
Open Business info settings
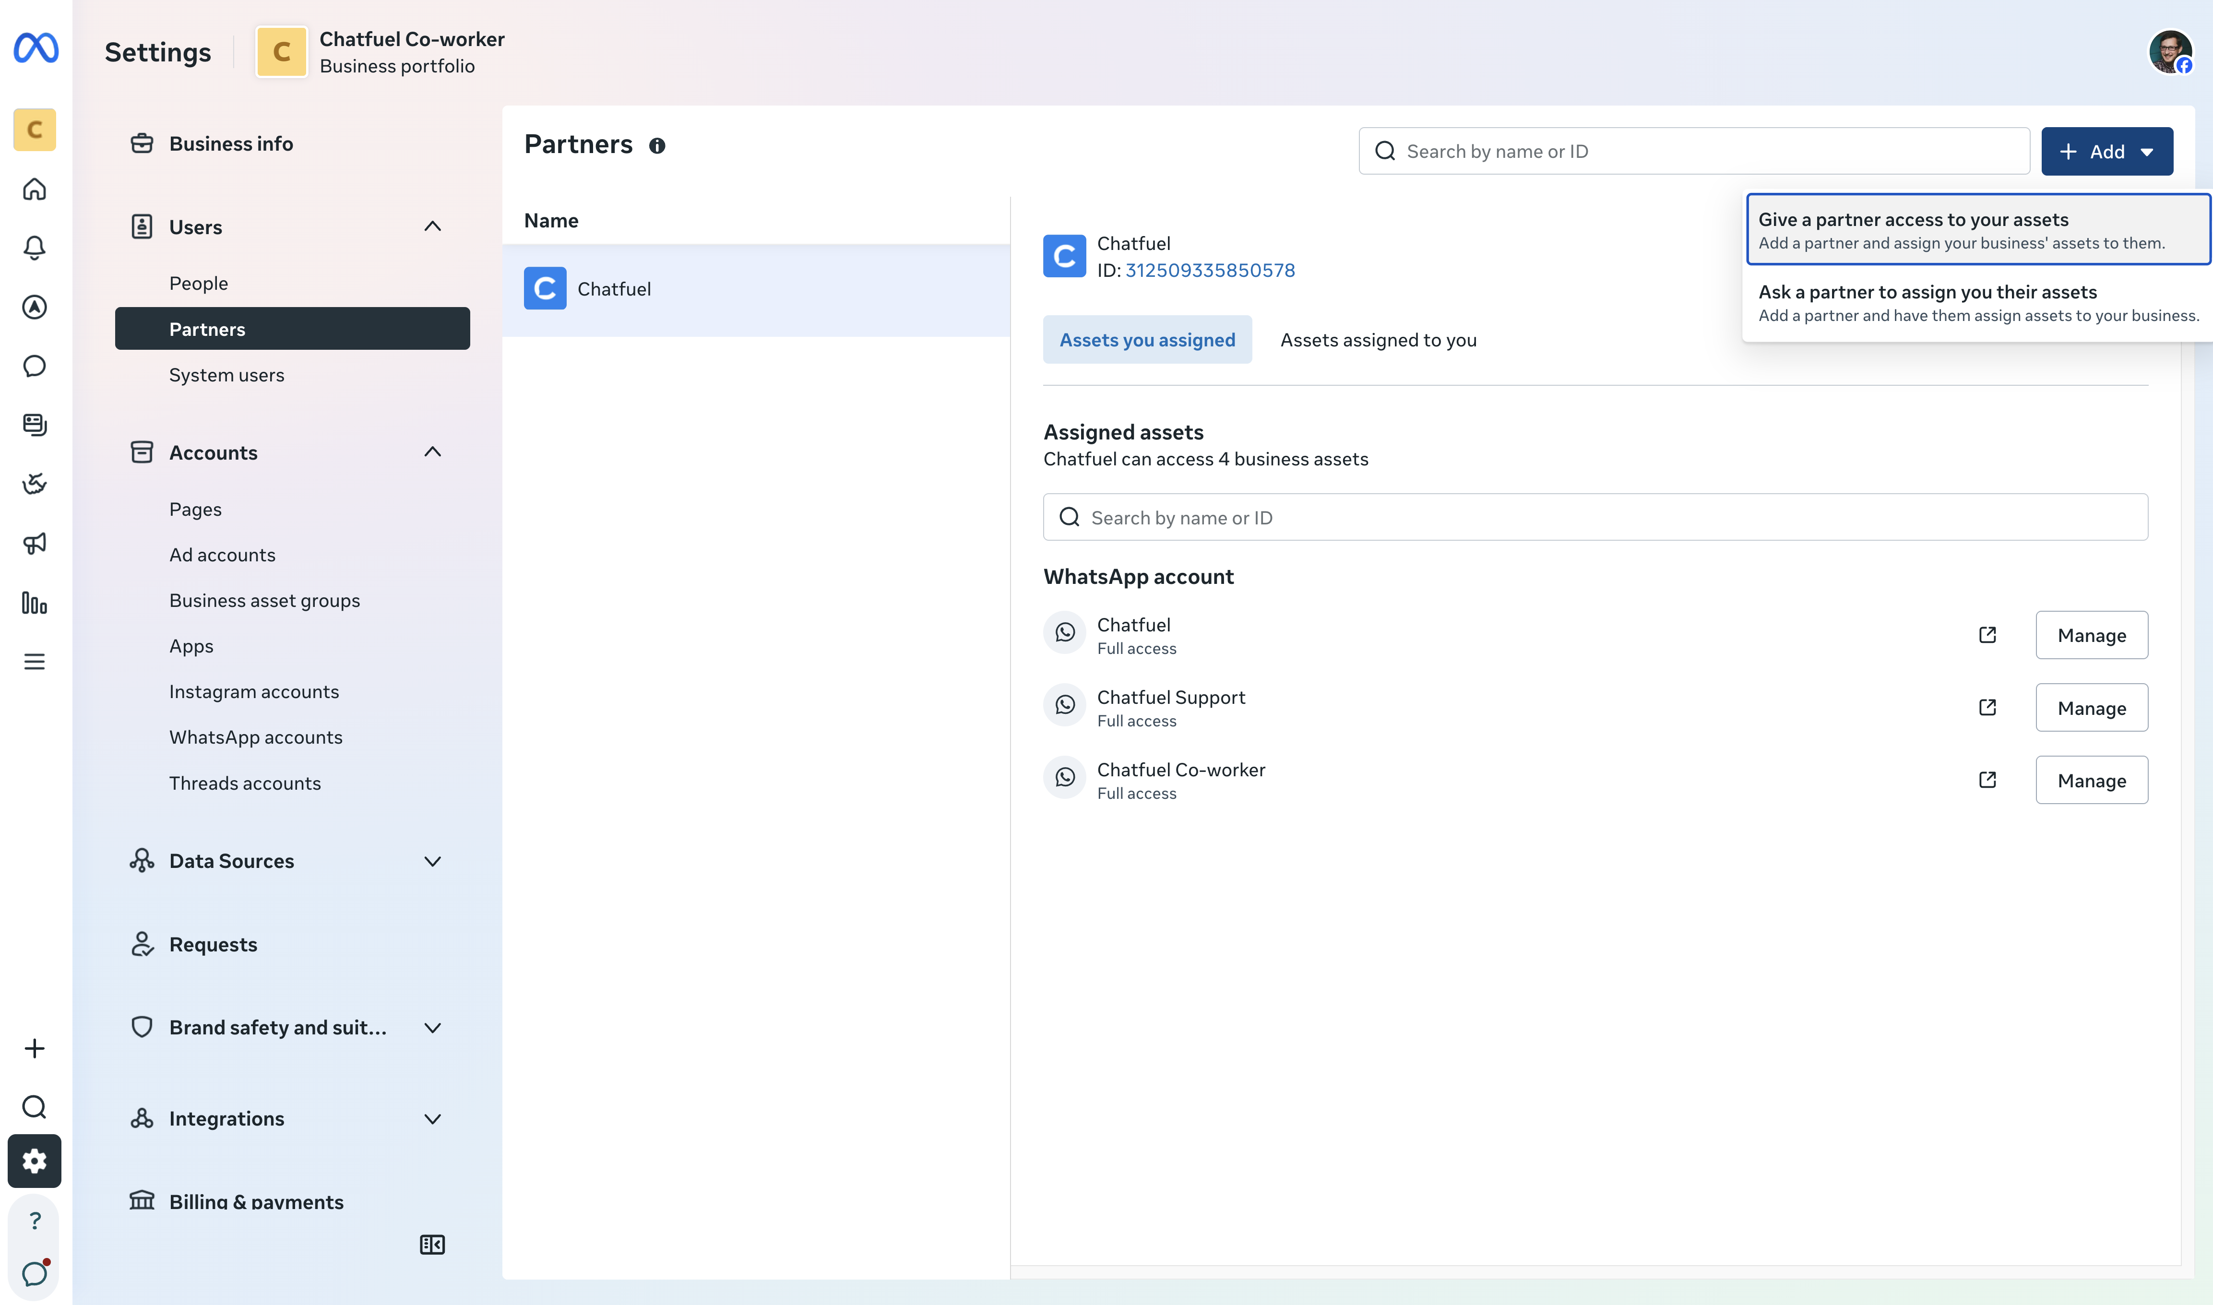pyautogui.click(x=230, y=143)
